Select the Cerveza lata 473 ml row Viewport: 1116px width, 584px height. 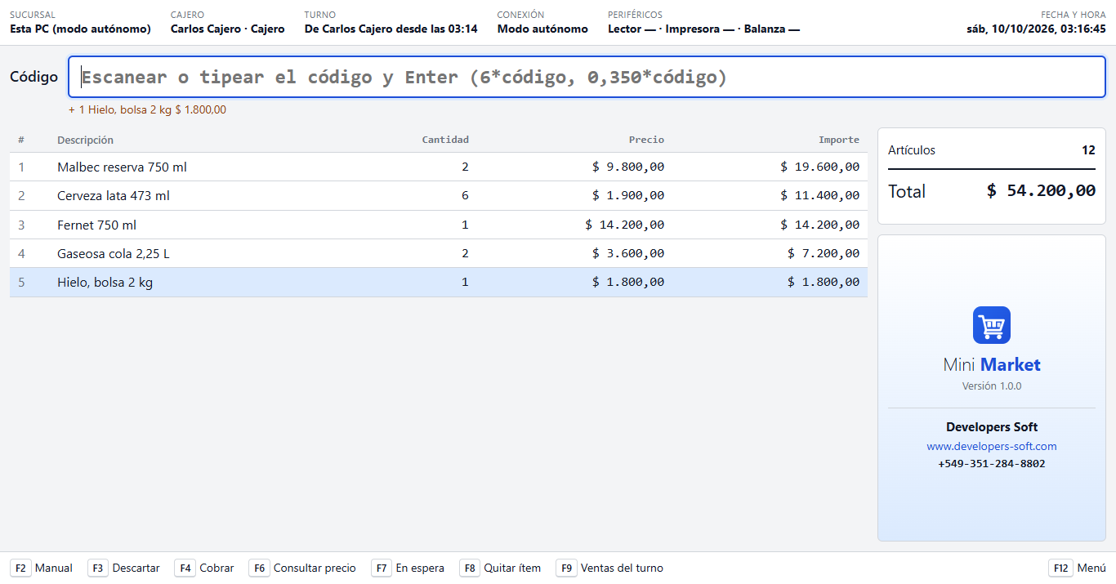click(439, 196)
